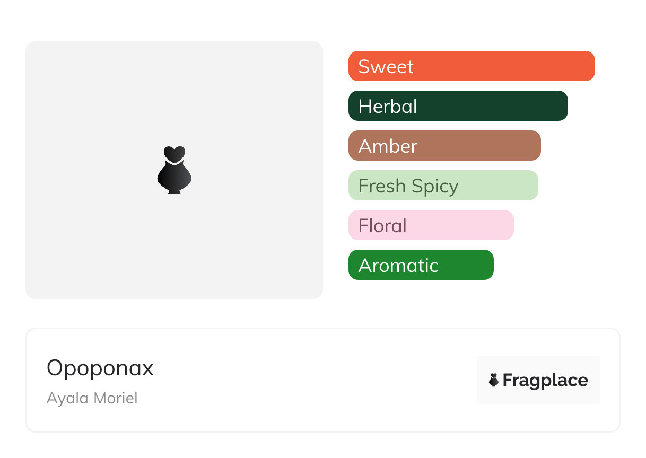The height and width of the screenshot is (458, 646).
Task: Open the Ayala Moriel brand link
Action: pyautogui.click(x=92, y=398)
